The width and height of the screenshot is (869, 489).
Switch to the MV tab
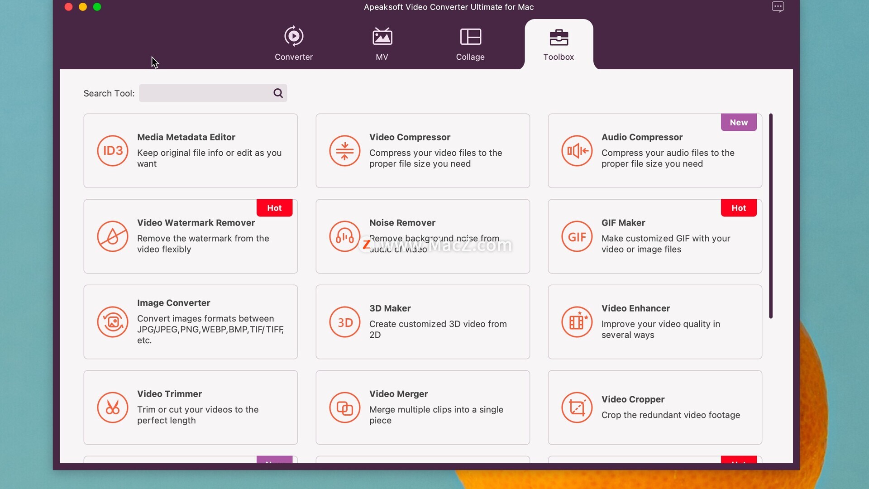pos(382,44)
